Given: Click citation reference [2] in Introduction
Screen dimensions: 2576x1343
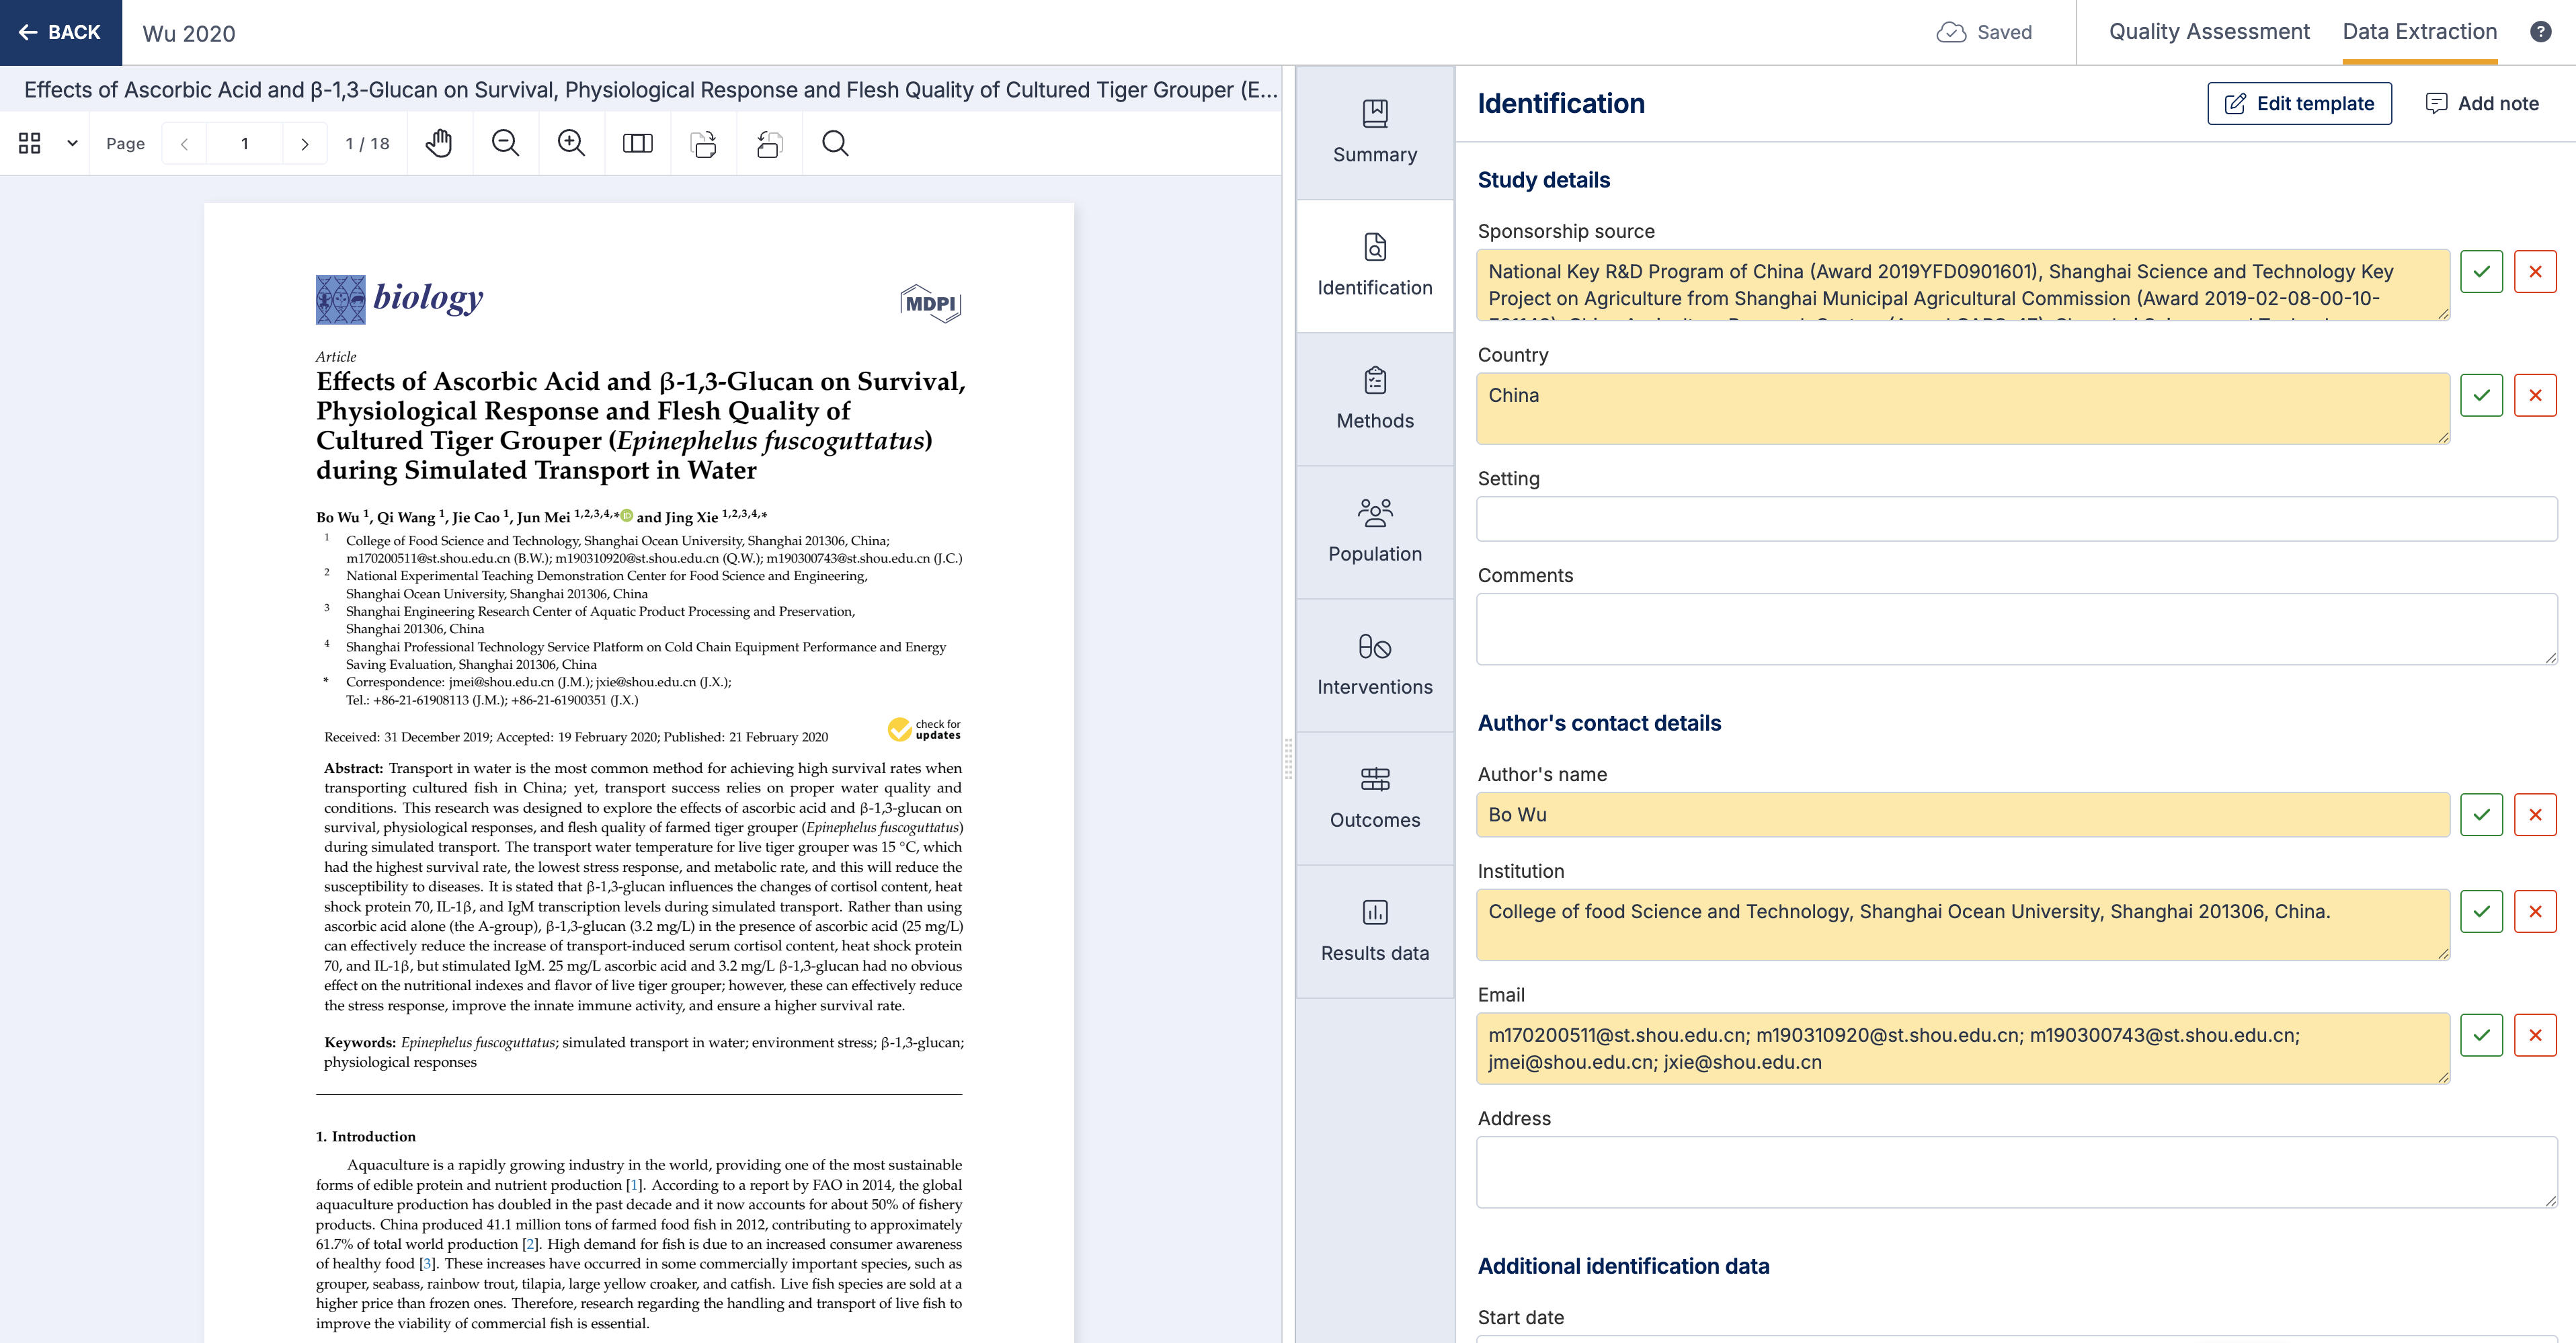Looking at the screenshot, I should click(x=530, y=1245).
